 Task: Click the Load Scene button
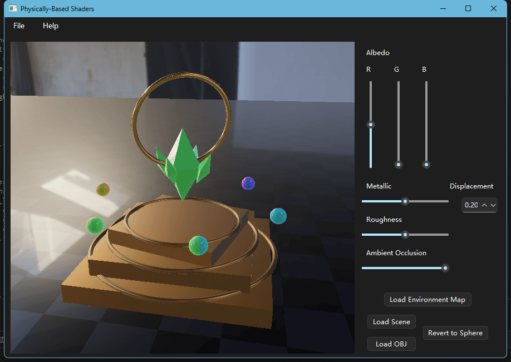391,321
